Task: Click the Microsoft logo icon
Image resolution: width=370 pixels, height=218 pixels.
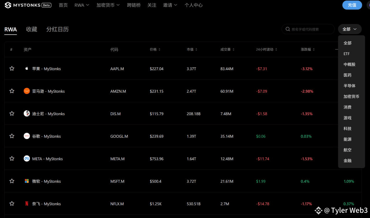Action: click(27, 181)
